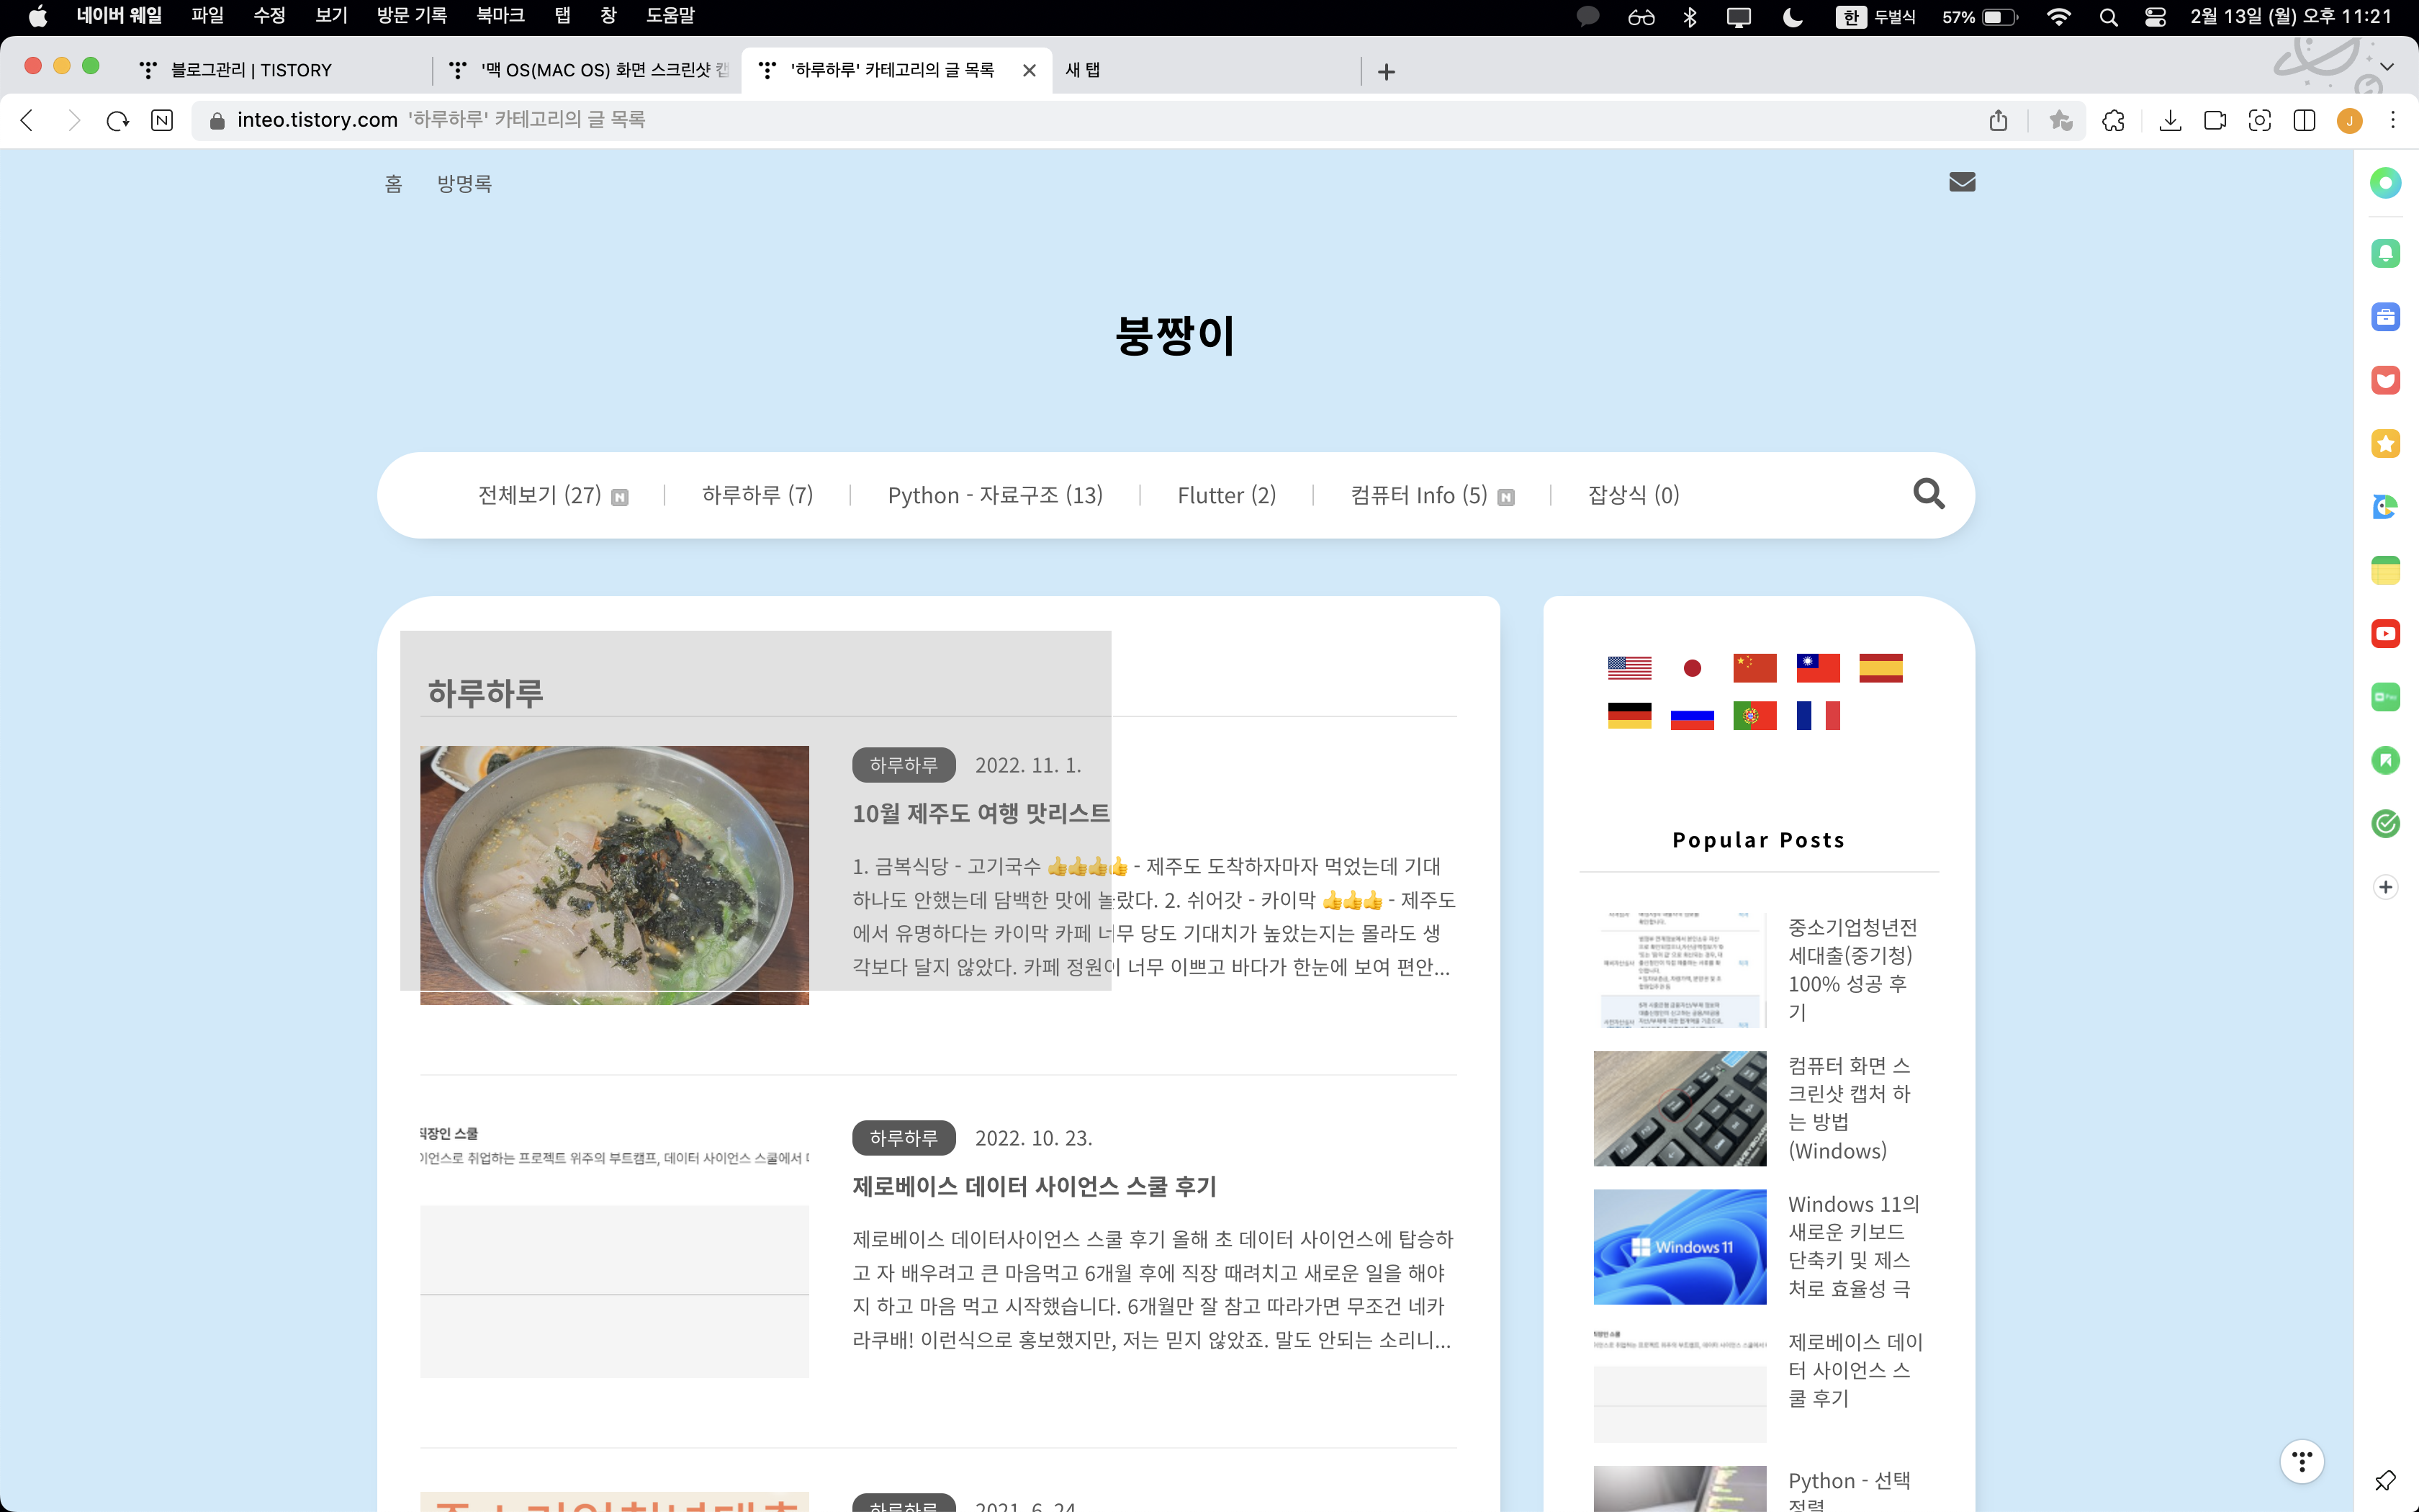The height and width of the screenshot is (1512, 2419).
Task: Open the 10월 제주도 여행 맛리스트 post
Action: [981, 813]
